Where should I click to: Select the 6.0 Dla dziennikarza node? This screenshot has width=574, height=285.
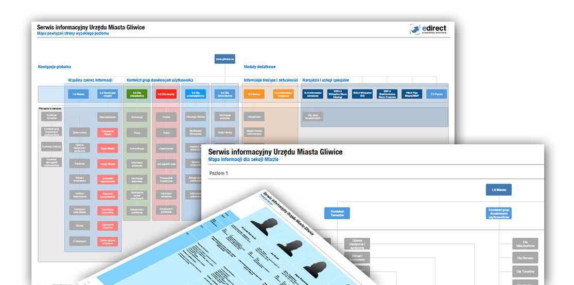coord(225,94)
